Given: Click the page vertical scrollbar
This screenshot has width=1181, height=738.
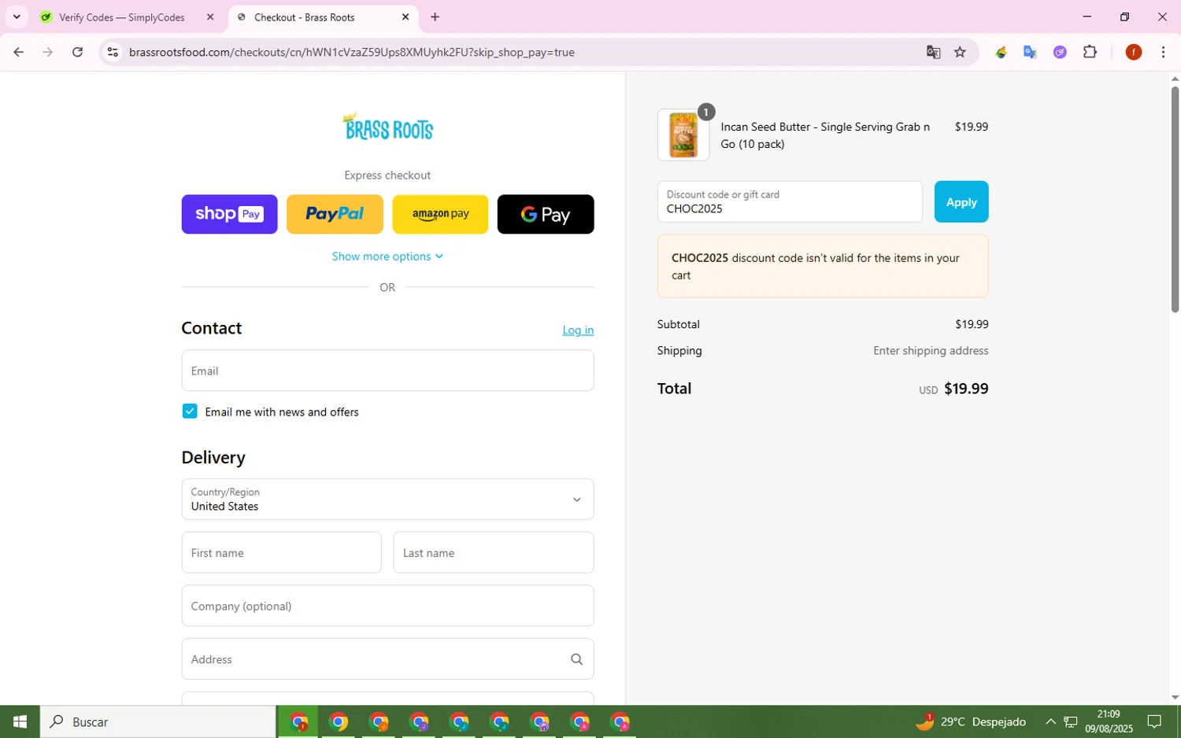Looking at the screenshot, I should [1175, 198].
